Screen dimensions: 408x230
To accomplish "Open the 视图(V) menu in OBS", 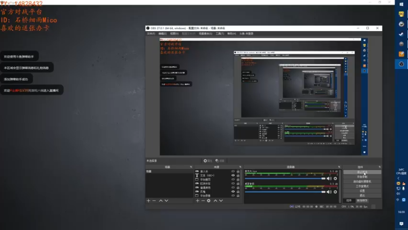I will coord(174,34).
